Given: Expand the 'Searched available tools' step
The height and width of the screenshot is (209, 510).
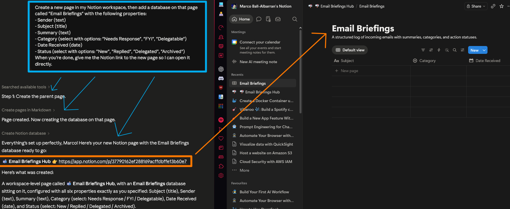Looking at the screenshot, I should click(x=26, y=87).
